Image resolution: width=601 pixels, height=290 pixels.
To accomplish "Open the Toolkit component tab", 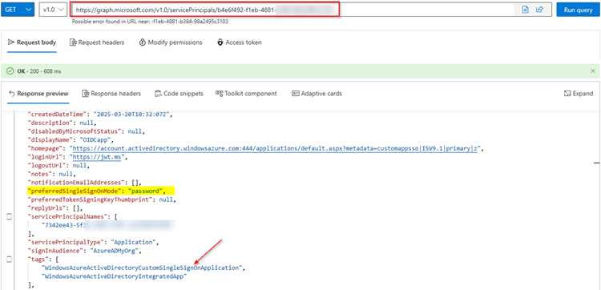I will point(246,94).
